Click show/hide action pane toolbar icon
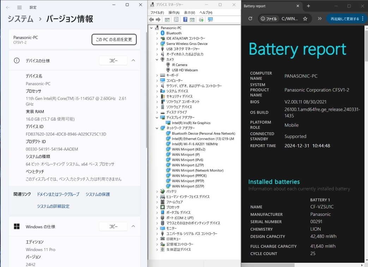The image size is (368, 267). (x=192, y=20)
